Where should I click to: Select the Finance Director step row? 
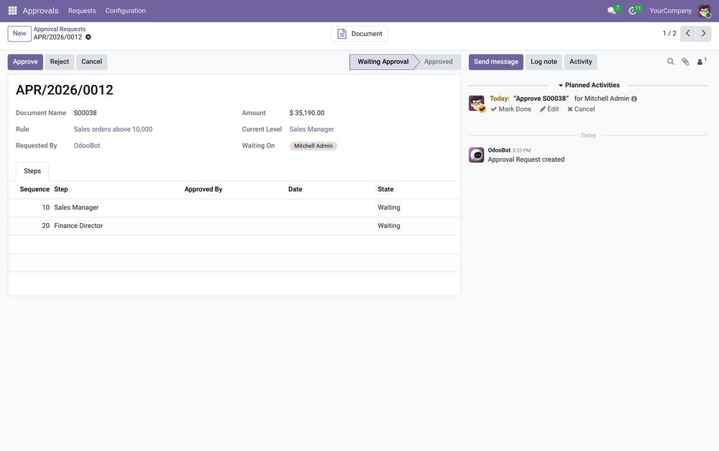[x=234, y=226]
